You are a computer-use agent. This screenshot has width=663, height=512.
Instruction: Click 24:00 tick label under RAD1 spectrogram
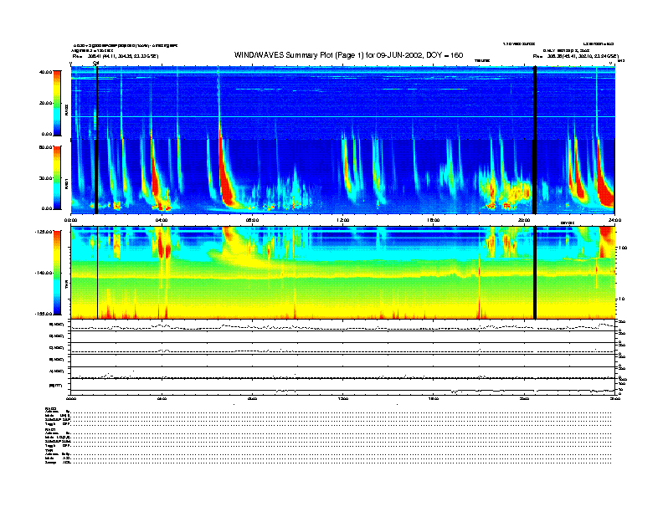(x=614, y=220)
